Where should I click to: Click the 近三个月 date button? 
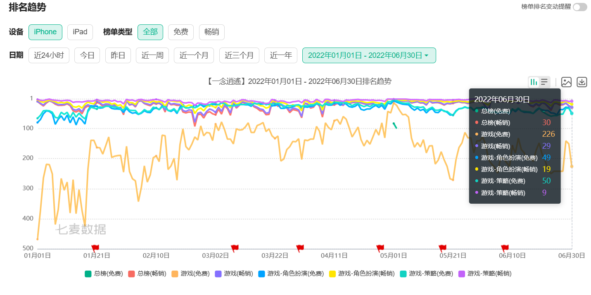(239, 55)
